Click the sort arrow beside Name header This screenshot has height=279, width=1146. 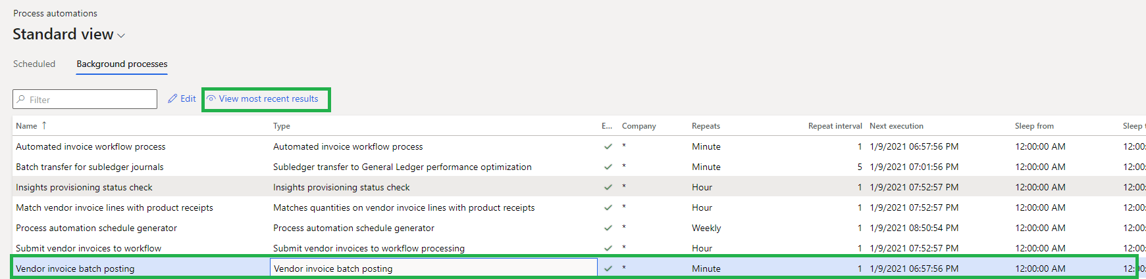(44, 125)
